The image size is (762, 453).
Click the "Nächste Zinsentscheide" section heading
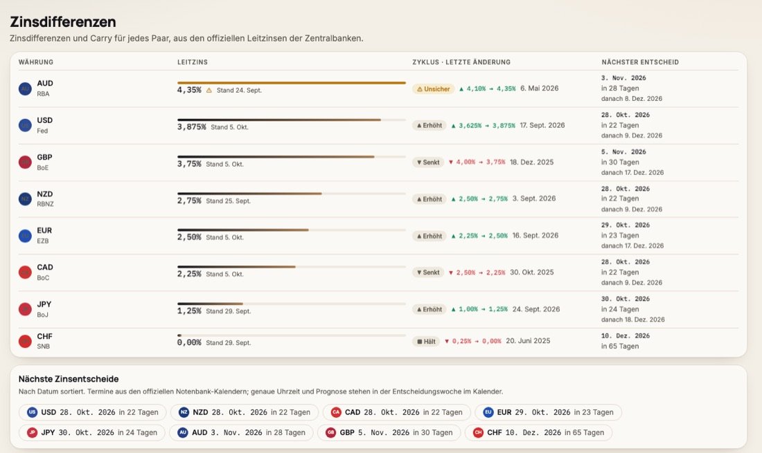point(69,379)
